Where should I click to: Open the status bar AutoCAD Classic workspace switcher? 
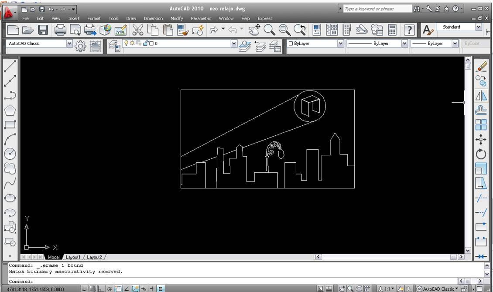[x=437, y=289]
